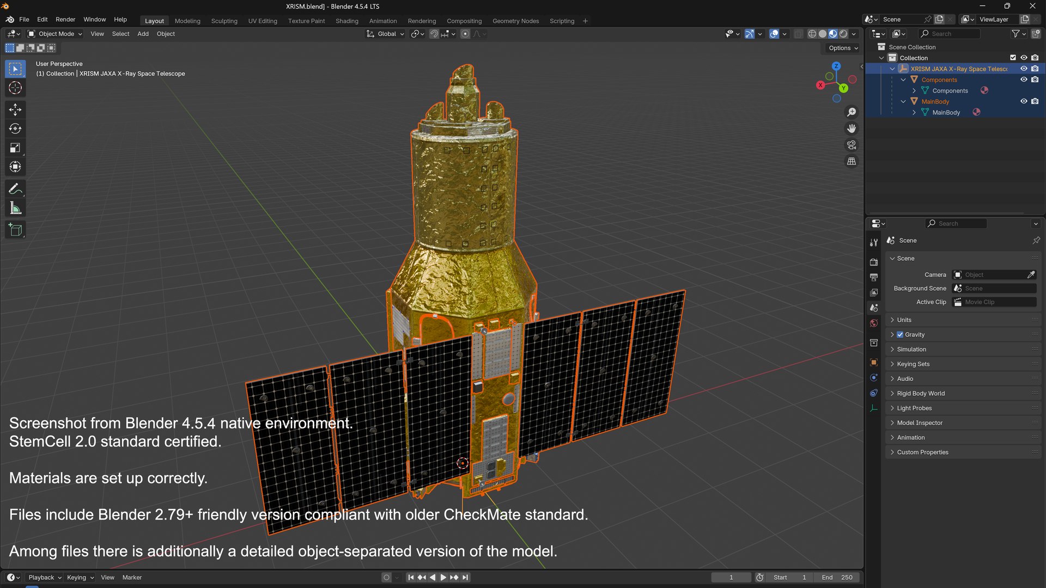Viewport: 1046px width, 588px height.
Task: Select the Transform tool
Action: (15, 167)
